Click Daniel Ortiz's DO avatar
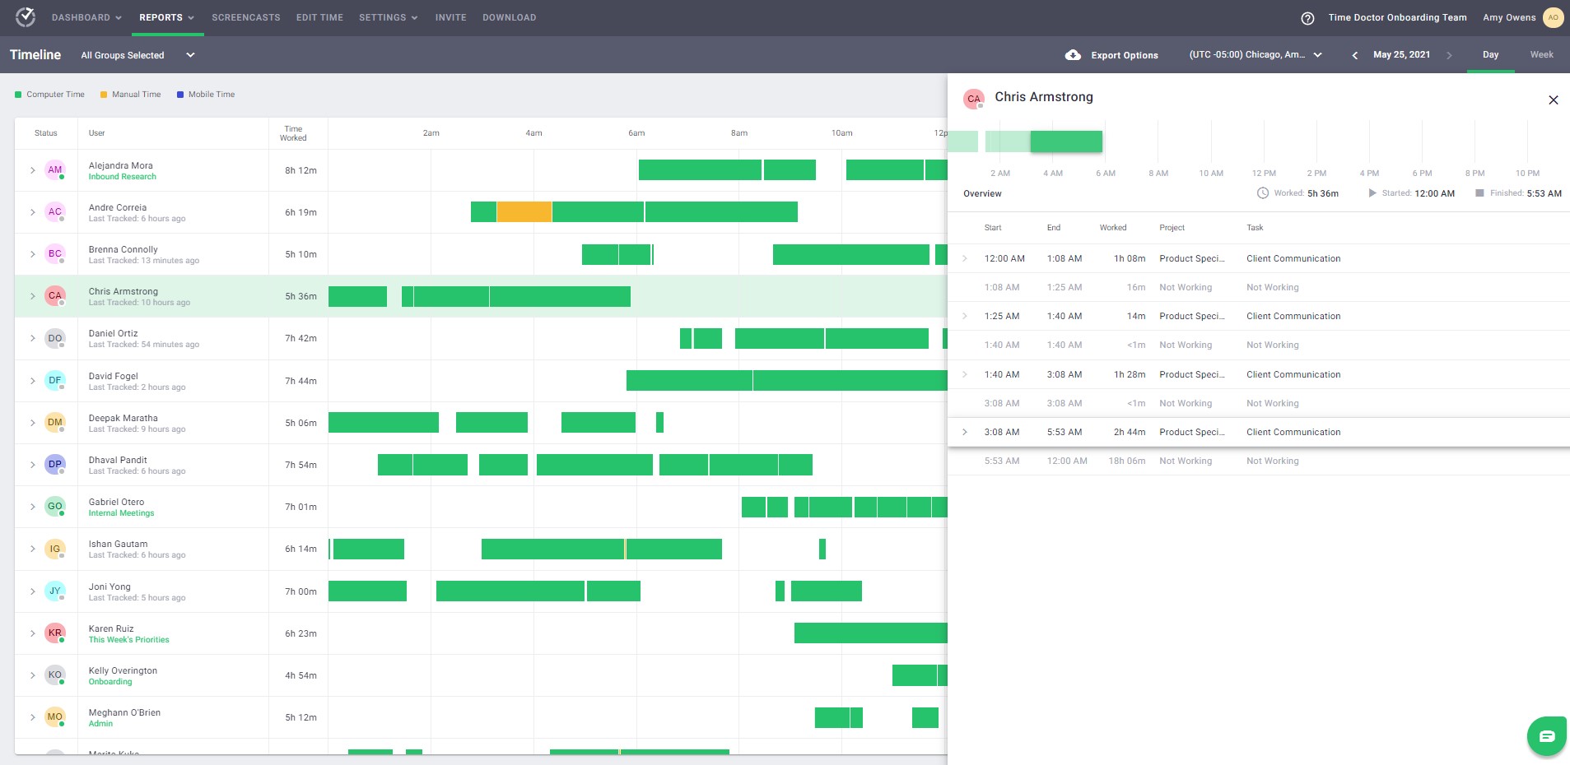Screen dimensions: 1570x765 [55, 338]
